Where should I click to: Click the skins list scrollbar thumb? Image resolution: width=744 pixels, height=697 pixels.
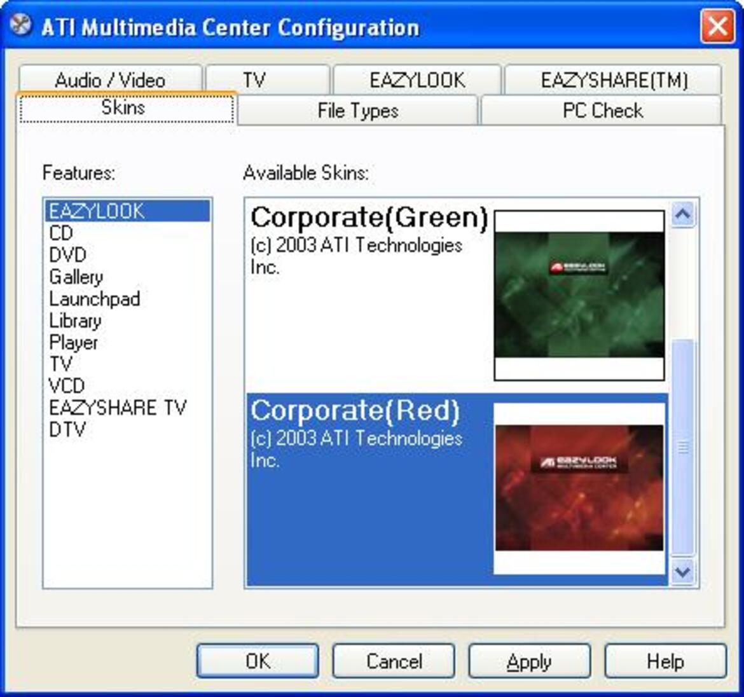click(683, 447)
